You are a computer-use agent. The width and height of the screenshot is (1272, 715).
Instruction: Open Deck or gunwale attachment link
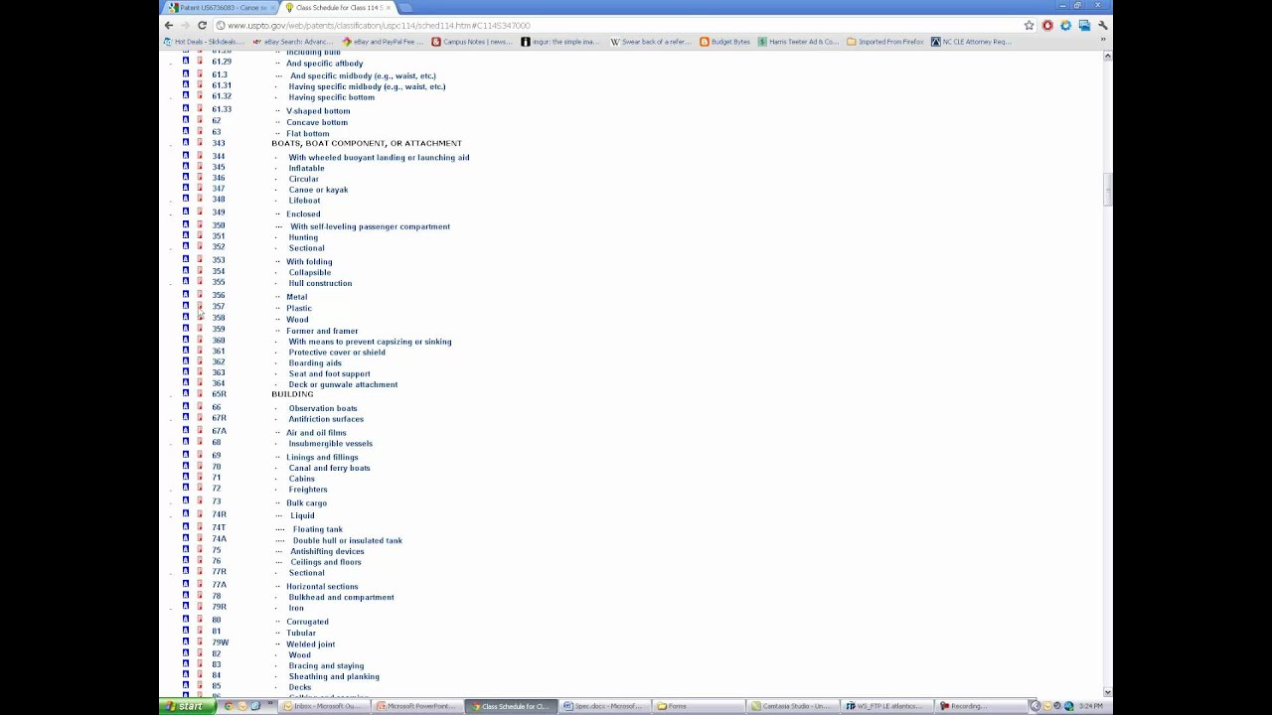(x=343, y=384)
